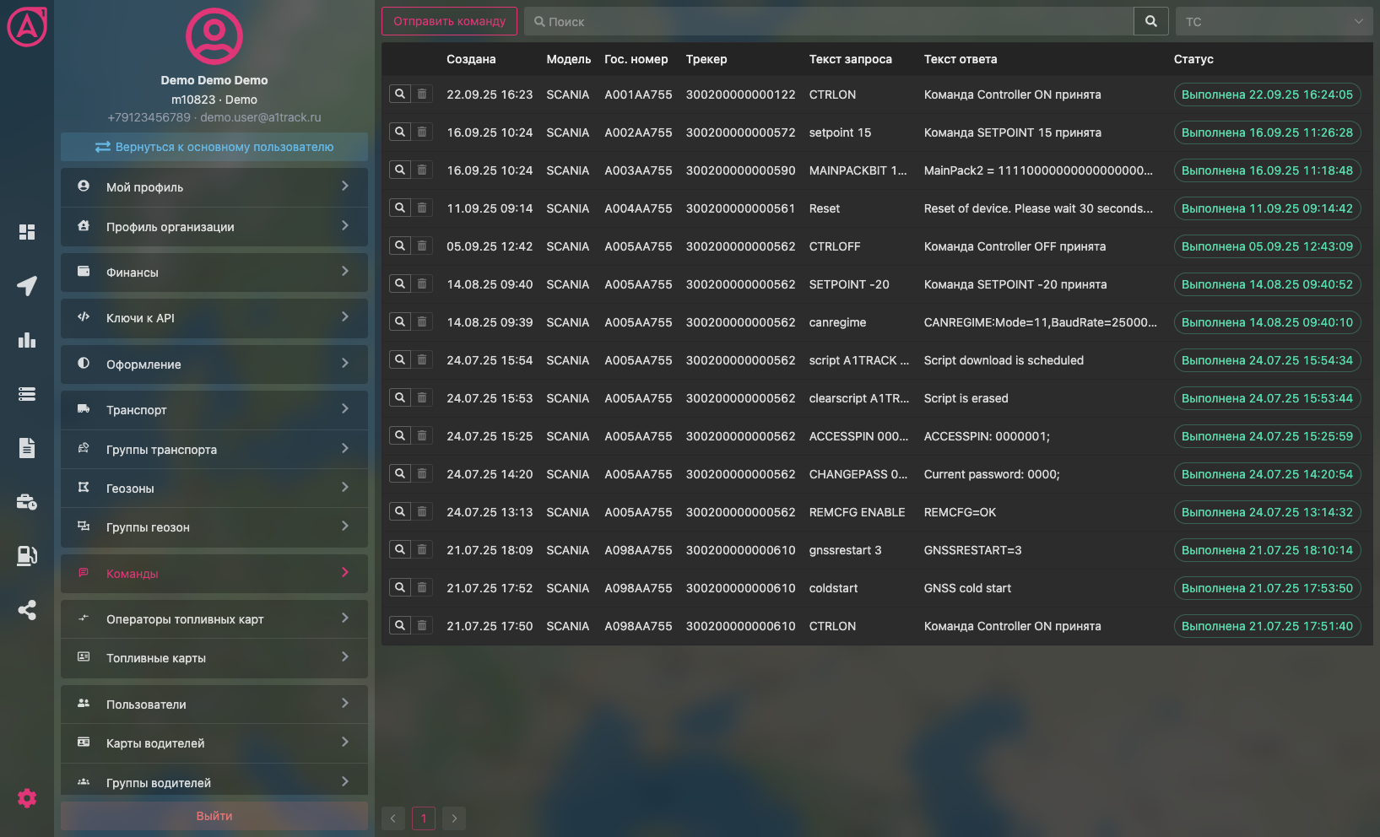Log out with the Выйти button
1380x837 pixels.
(214, 816)
